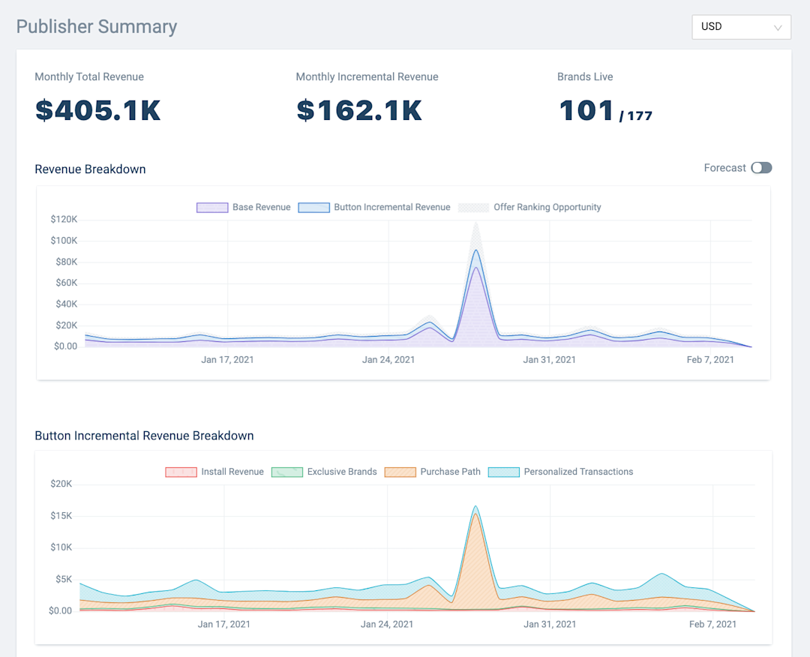Click the Purchase Path legend swatch
Viewport: 810px width, 657px height.
tap(400, 472)
